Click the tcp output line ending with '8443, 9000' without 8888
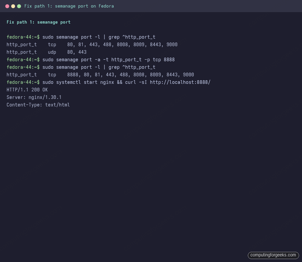 click(92, 45)
